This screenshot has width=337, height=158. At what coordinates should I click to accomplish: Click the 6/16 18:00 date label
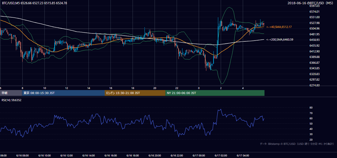click(x=133, y=156)
